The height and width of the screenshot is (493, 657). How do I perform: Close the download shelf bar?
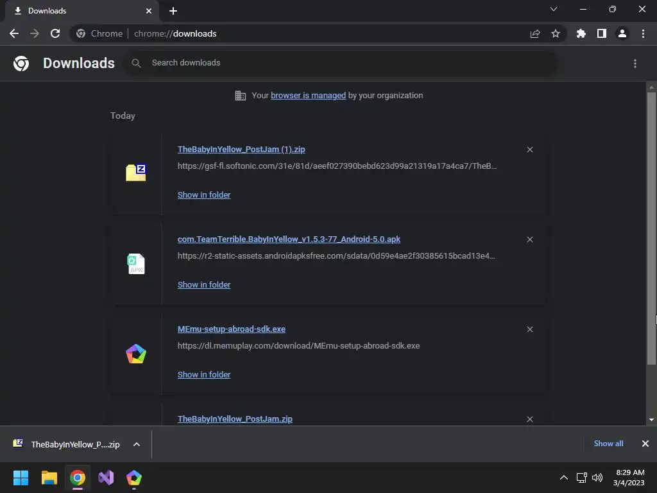(645, 444)
